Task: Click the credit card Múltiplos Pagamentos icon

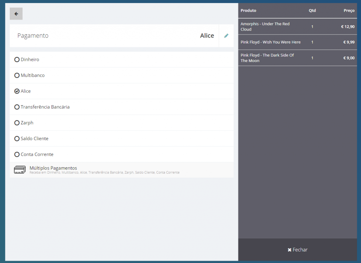Action: tap(20, 170)
